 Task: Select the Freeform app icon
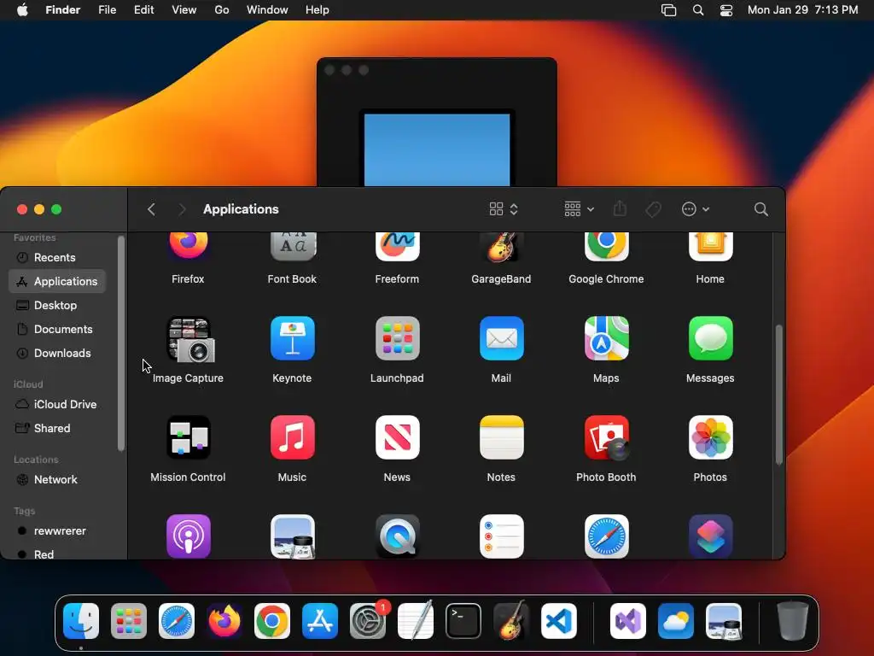click(x=397, y=246)
